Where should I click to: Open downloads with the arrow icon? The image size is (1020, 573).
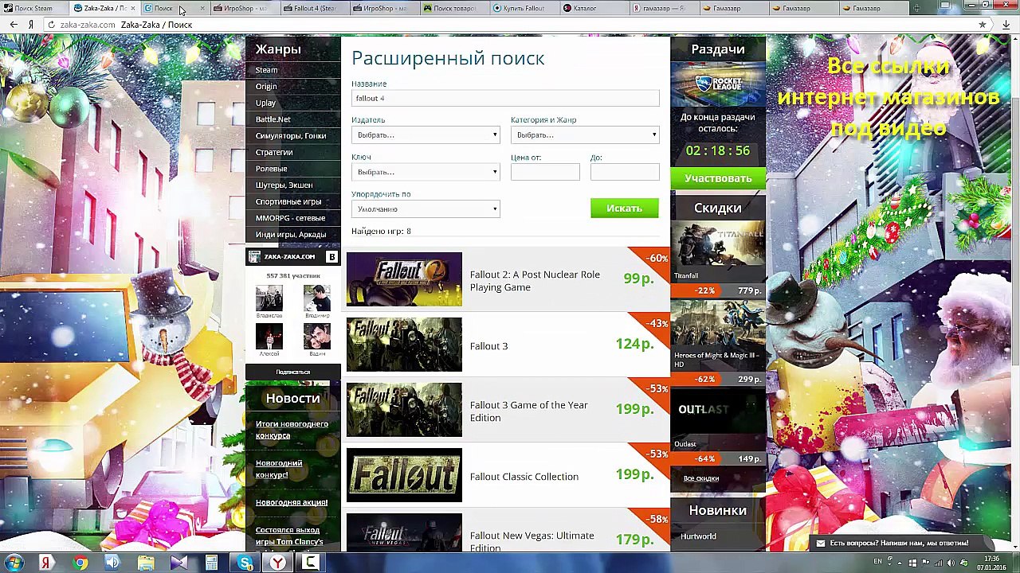pos(1006,25)
